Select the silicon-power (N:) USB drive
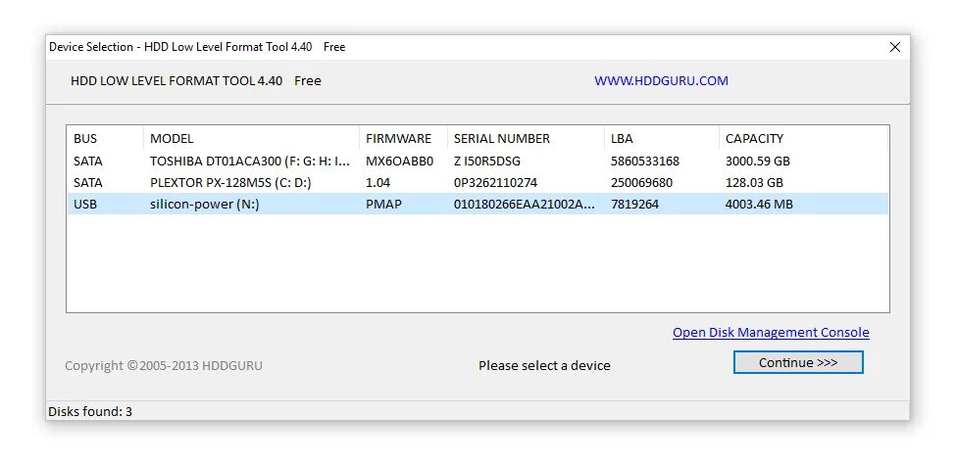956x464 pixels. [478, 204]
